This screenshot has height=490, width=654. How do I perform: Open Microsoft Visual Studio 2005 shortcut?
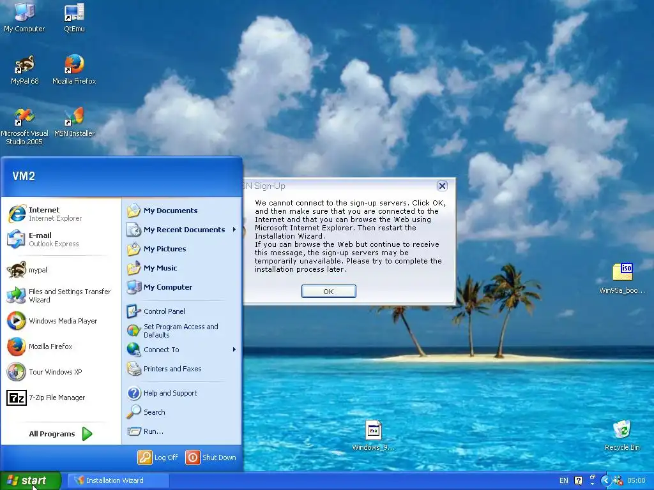[x=24, y=126]
